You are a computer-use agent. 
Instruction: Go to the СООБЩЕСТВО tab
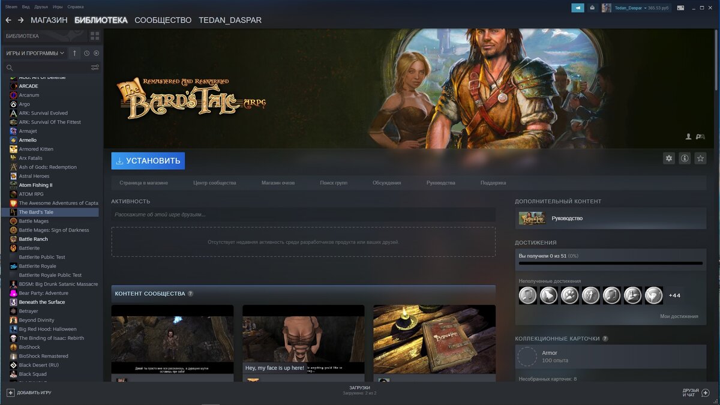point(163,20)
